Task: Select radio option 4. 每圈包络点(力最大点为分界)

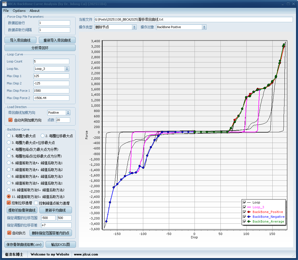Action: point(9,149)
